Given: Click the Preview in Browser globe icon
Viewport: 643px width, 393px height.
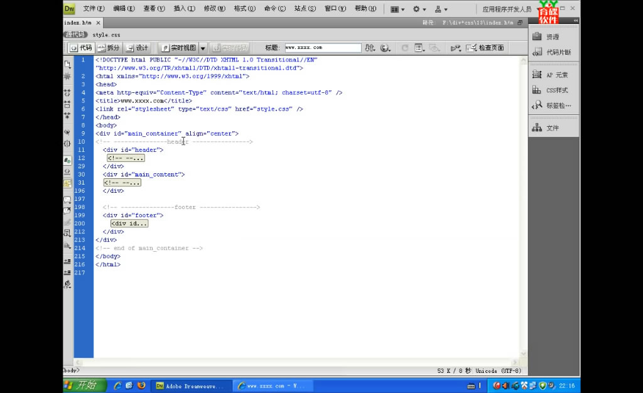Looking at the screenshot, I should (385, 48).
